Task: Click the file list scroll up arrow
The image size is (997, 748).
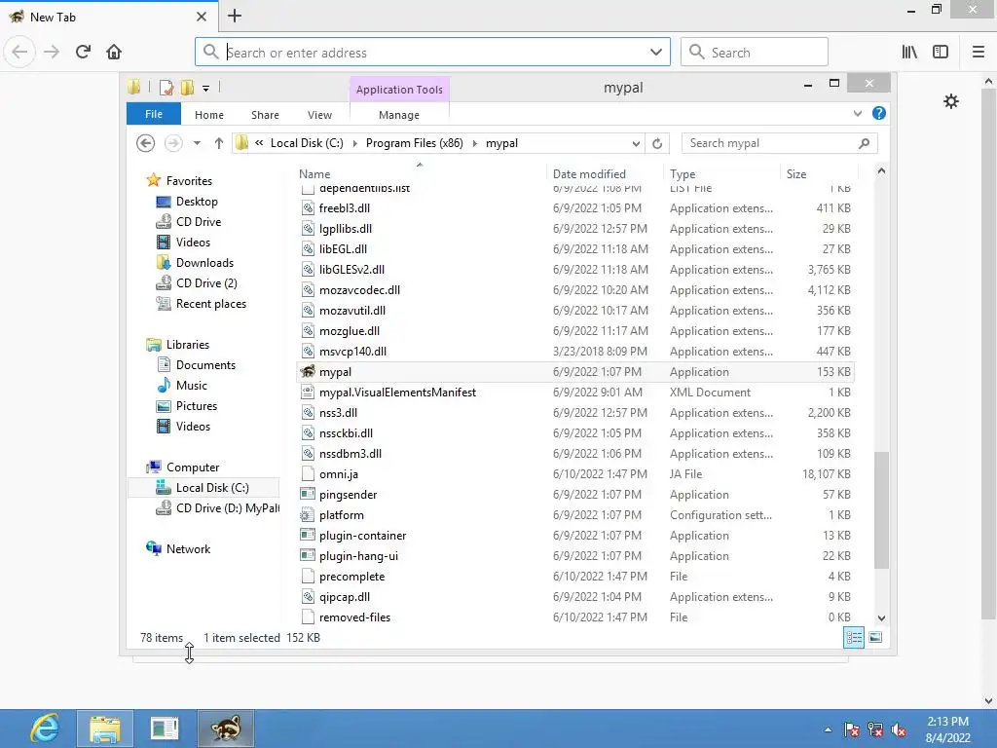Action: tap(881, 171)
